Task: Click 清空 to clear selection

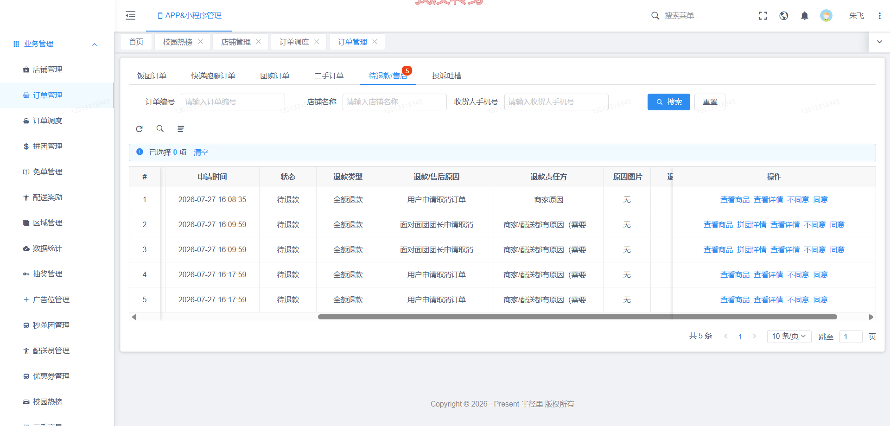Action: 201,152
